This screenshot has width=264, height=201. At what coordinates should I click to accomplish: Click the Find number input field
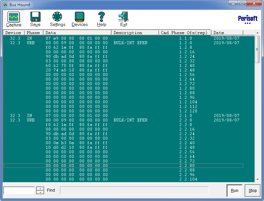19,190
